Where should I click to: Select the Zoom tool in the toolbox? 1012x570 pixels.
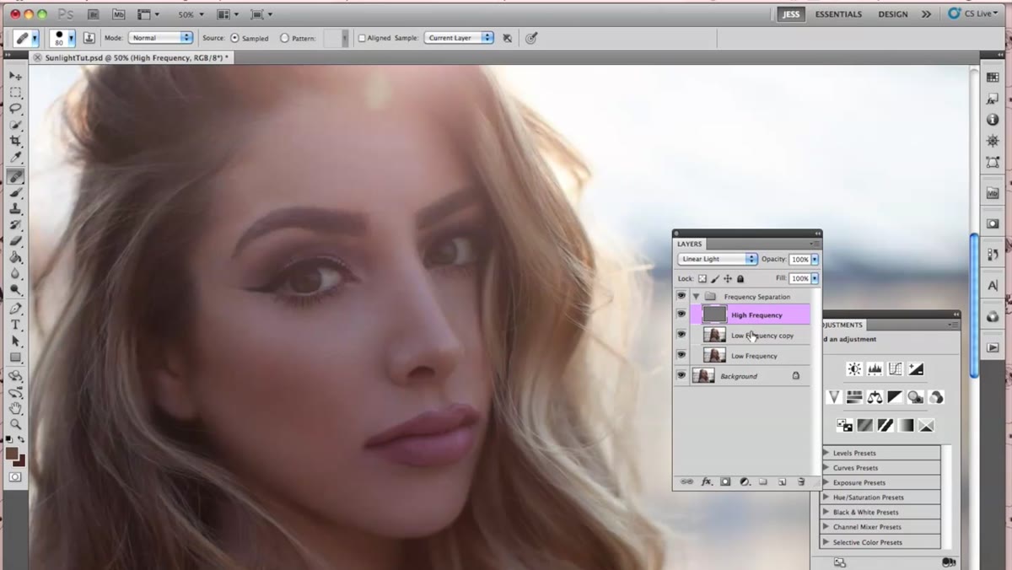[x=16, y=424]
